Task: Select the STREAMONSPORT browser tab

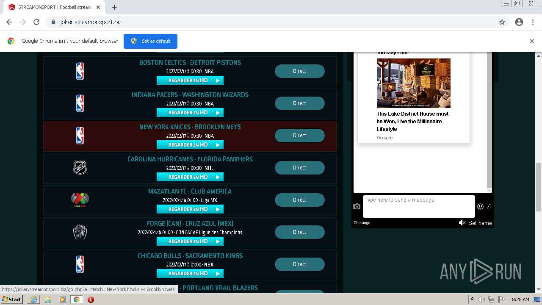Action: pos(55,7)
